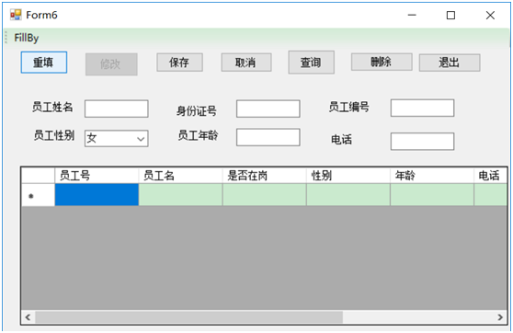Click the 身份证号 text field

[268, 109]
